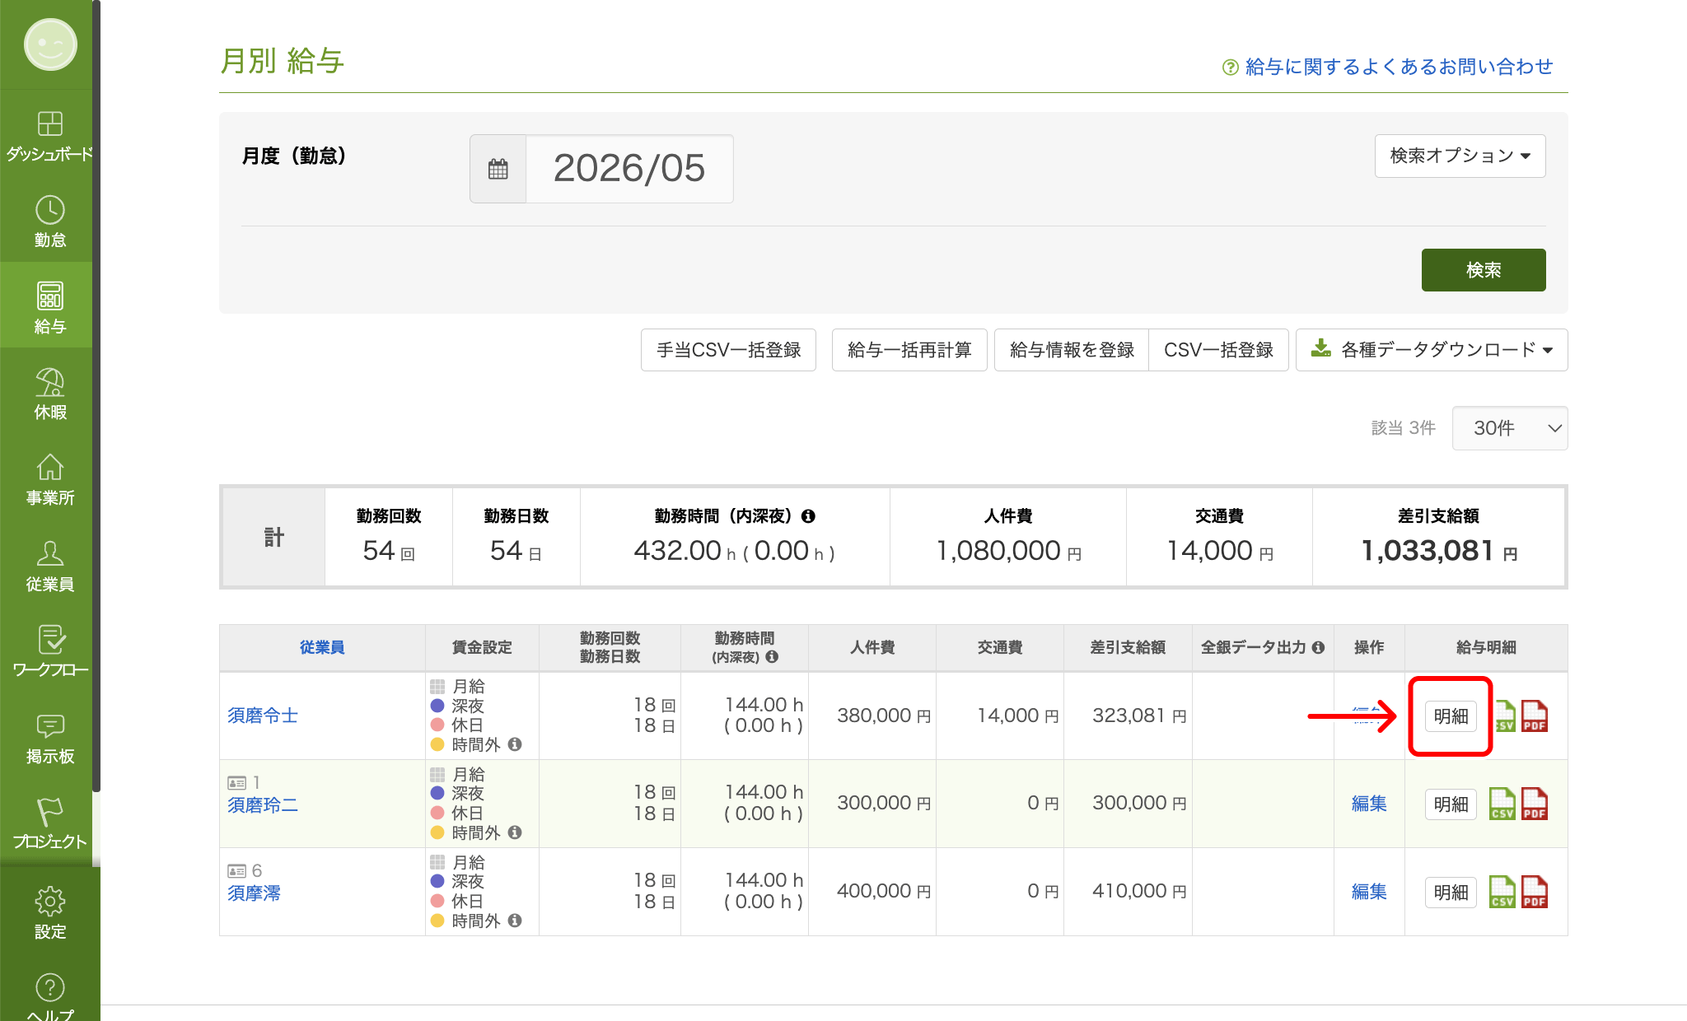Download CSV payslip for 須摩澪

(x=1502, y=892)
